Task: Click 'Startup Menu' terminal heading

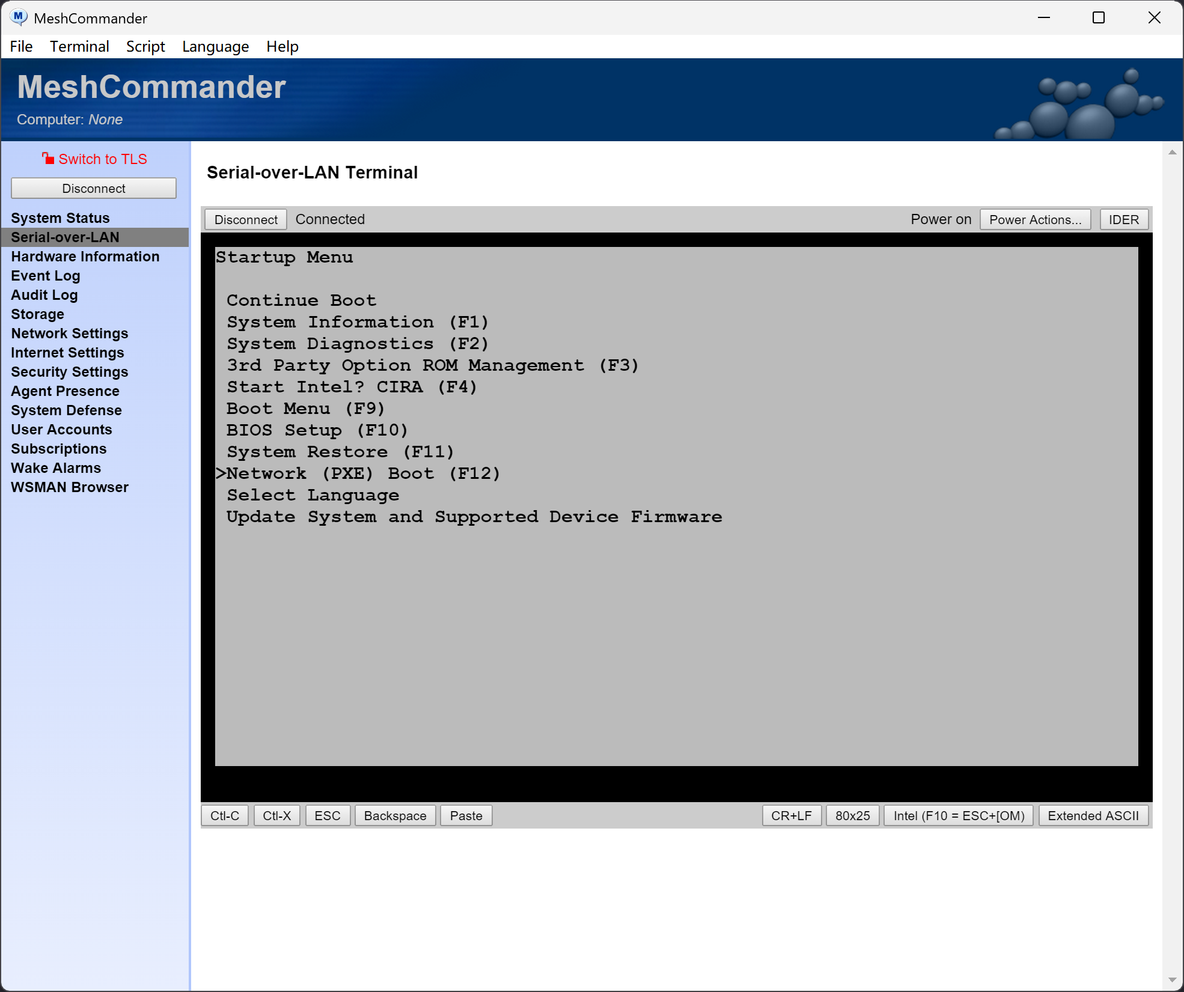Action: [284, 257]
